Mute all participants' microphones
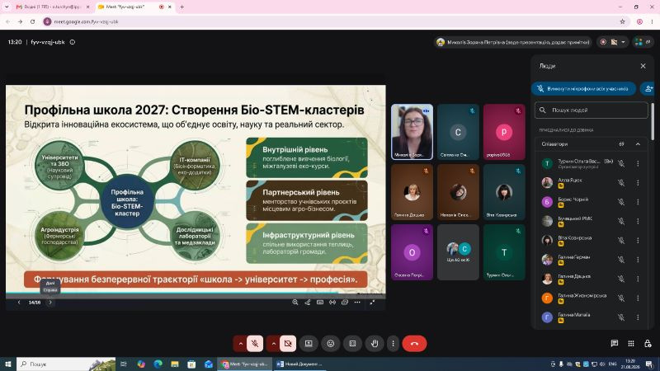This screenshot has width=660, height=371. tap(583, 89)
